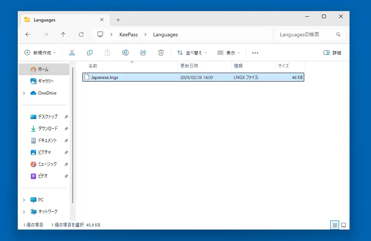The height and width of the screenshot is (241, 371).
Task: Switch to large thumbnails view icon in status bar
Action: pyautogui.click(x=344, y=225)
